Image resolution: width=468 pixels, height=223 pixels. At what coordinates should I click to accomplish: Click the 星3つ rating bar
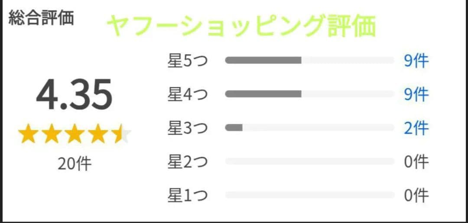(309, 128)
